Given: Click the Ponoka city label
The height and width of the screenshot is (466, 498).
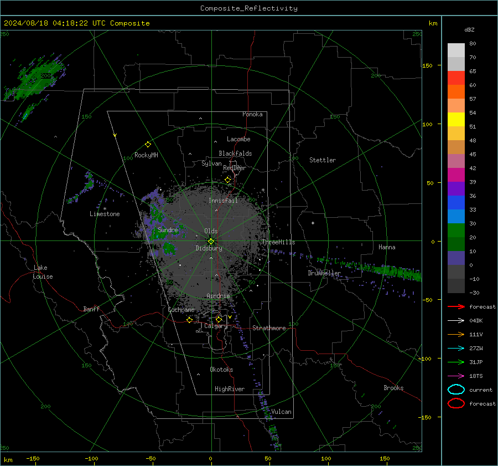Looking at the screenshot, I should pyautogui.click(x=252, y=114).
